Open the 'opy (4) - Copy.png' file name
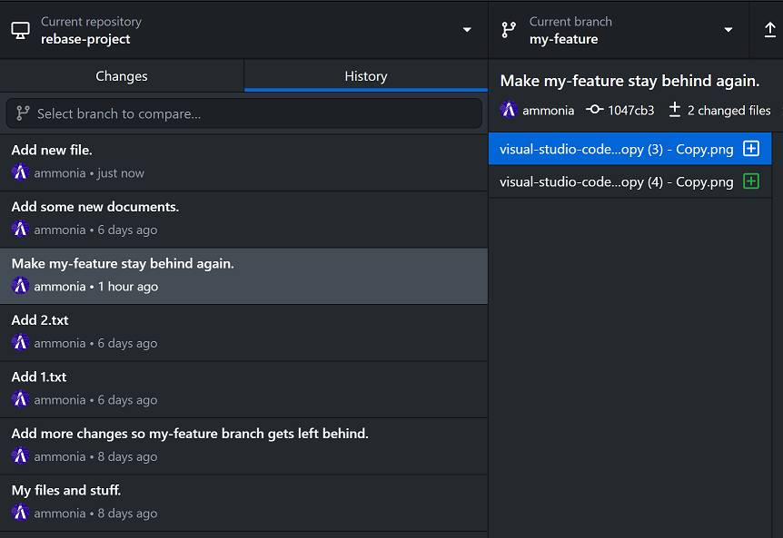 coord(616,182)
